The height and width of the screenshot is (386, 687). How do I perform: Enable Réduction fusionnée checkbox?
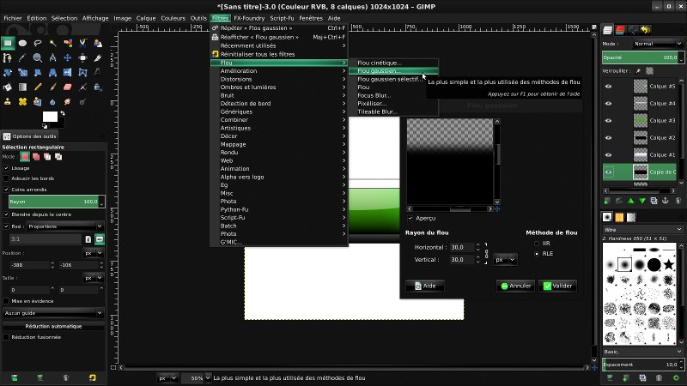[x=6, y=337]
